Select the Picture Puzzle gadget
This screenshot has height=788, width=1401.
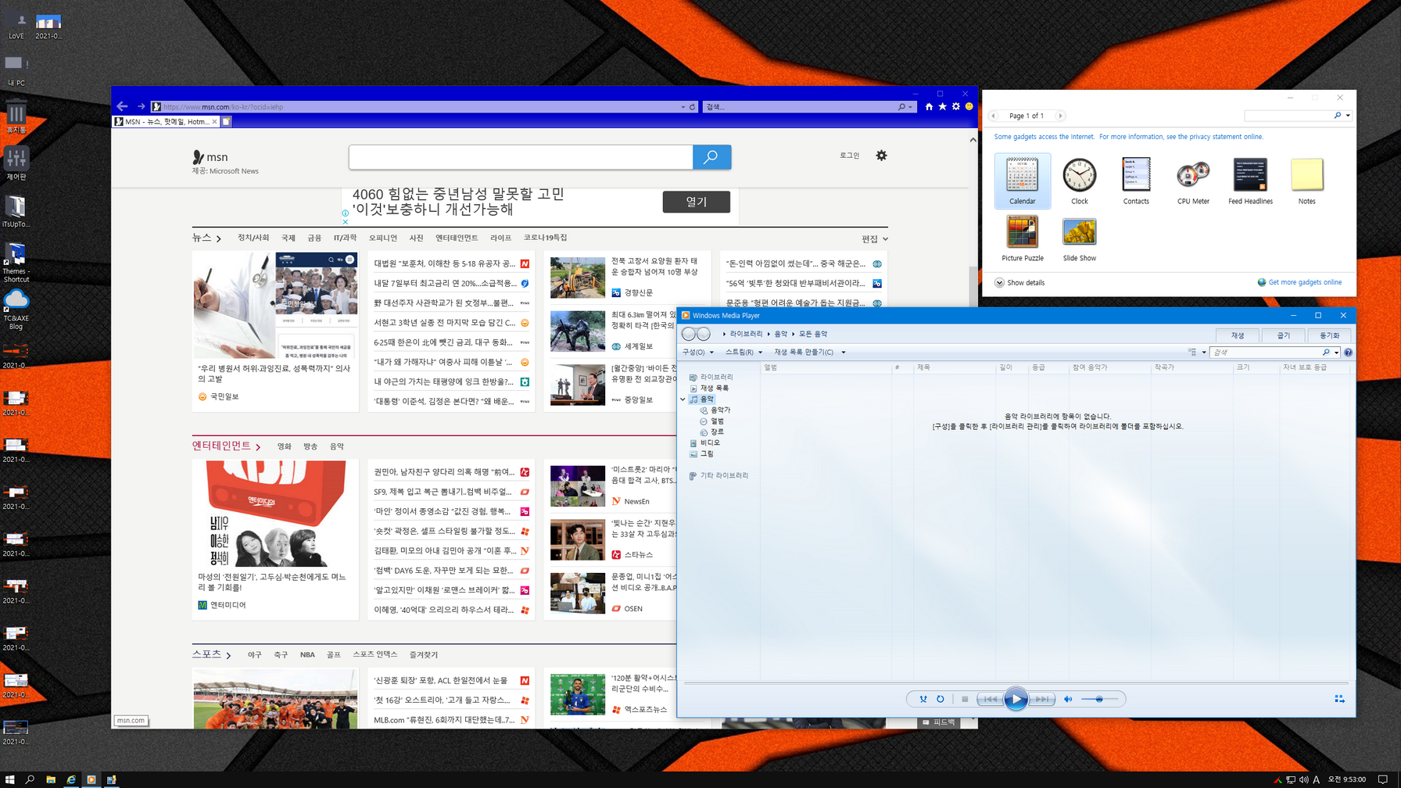1023,238
